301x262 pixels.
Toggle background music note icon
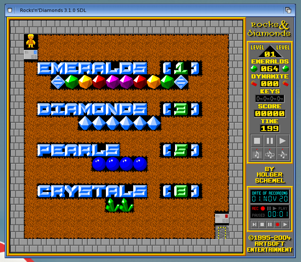(257, 154)
